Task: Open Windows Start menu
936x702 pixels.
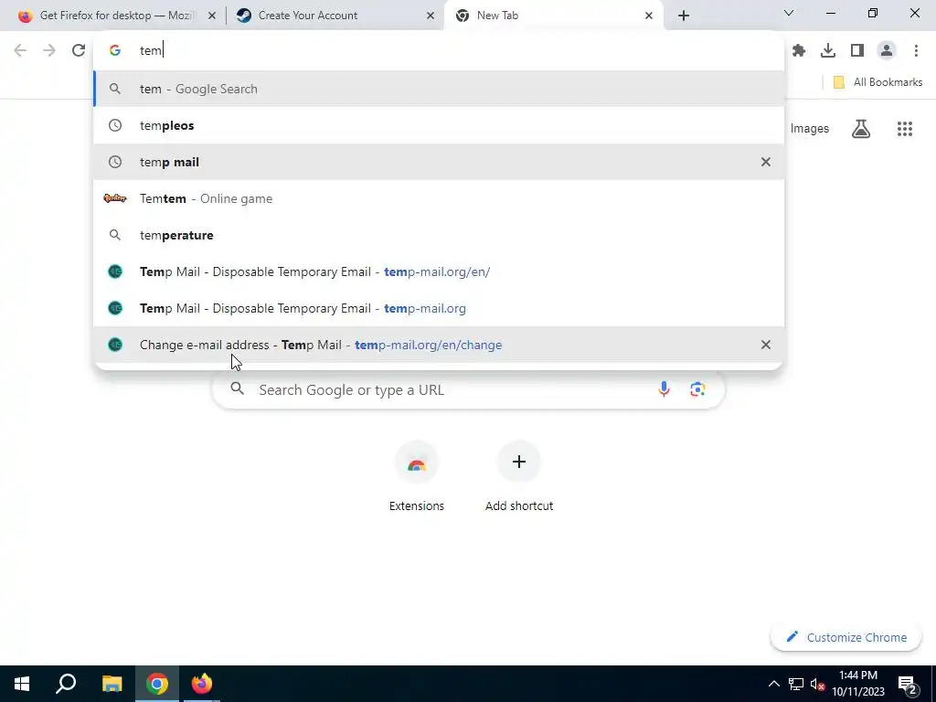Action: (22, 684)
